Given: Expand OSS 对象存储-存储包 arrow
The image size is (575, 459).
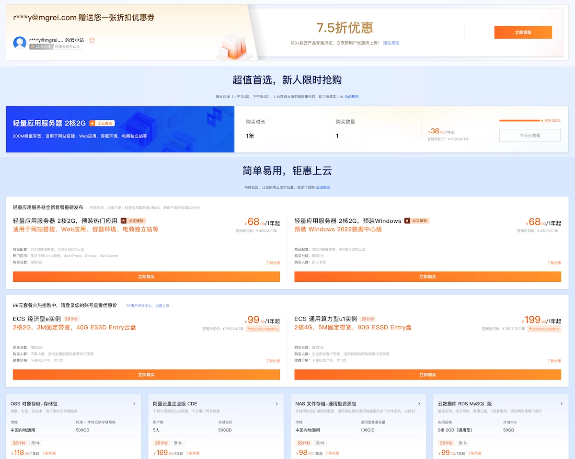Looking at the screenshot, I should pyautogui.click(x=134, y=404).
